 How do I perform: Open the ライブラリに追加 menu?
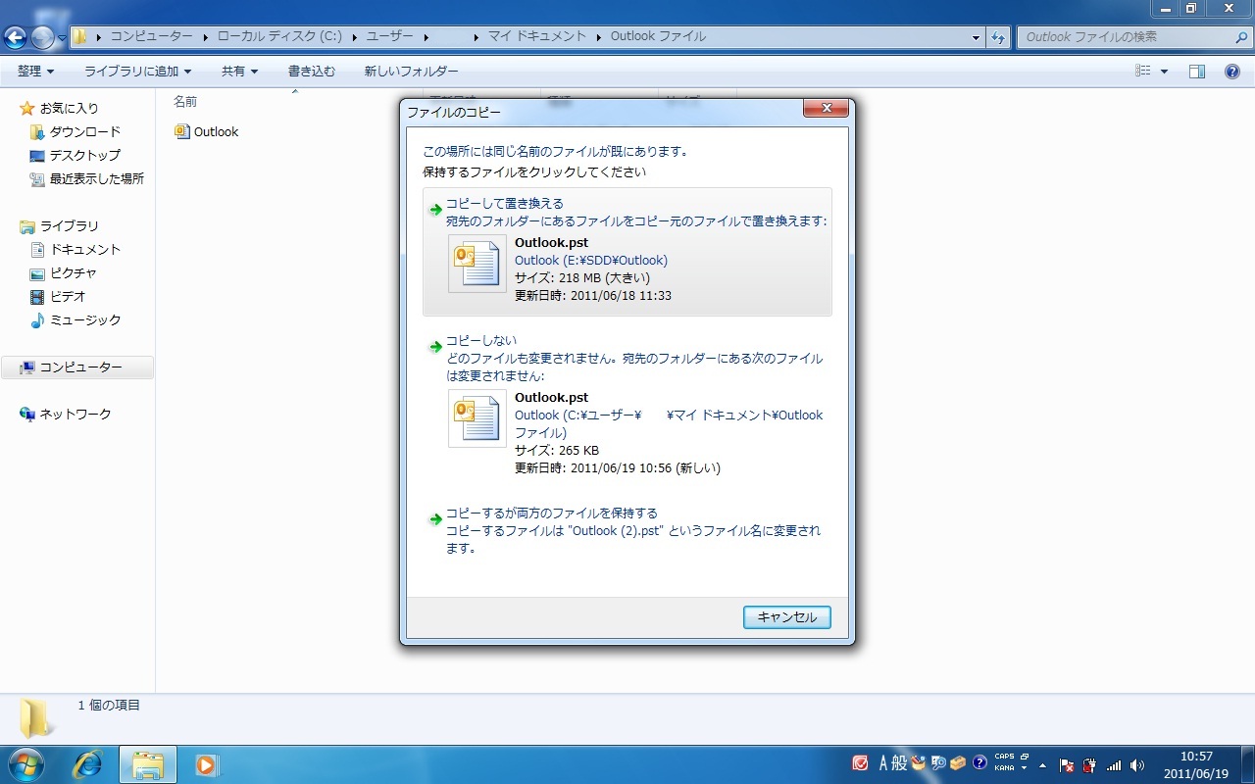pyautogui.click(x=137, y=72)
